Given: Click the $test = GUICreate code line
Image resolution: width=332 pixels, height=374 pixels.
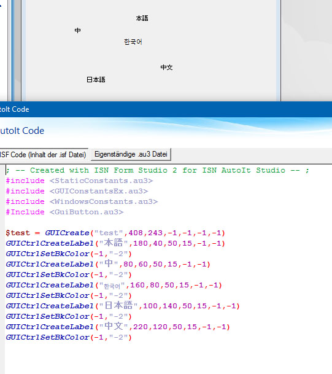Looking at the screenshot, I should 115,233.
